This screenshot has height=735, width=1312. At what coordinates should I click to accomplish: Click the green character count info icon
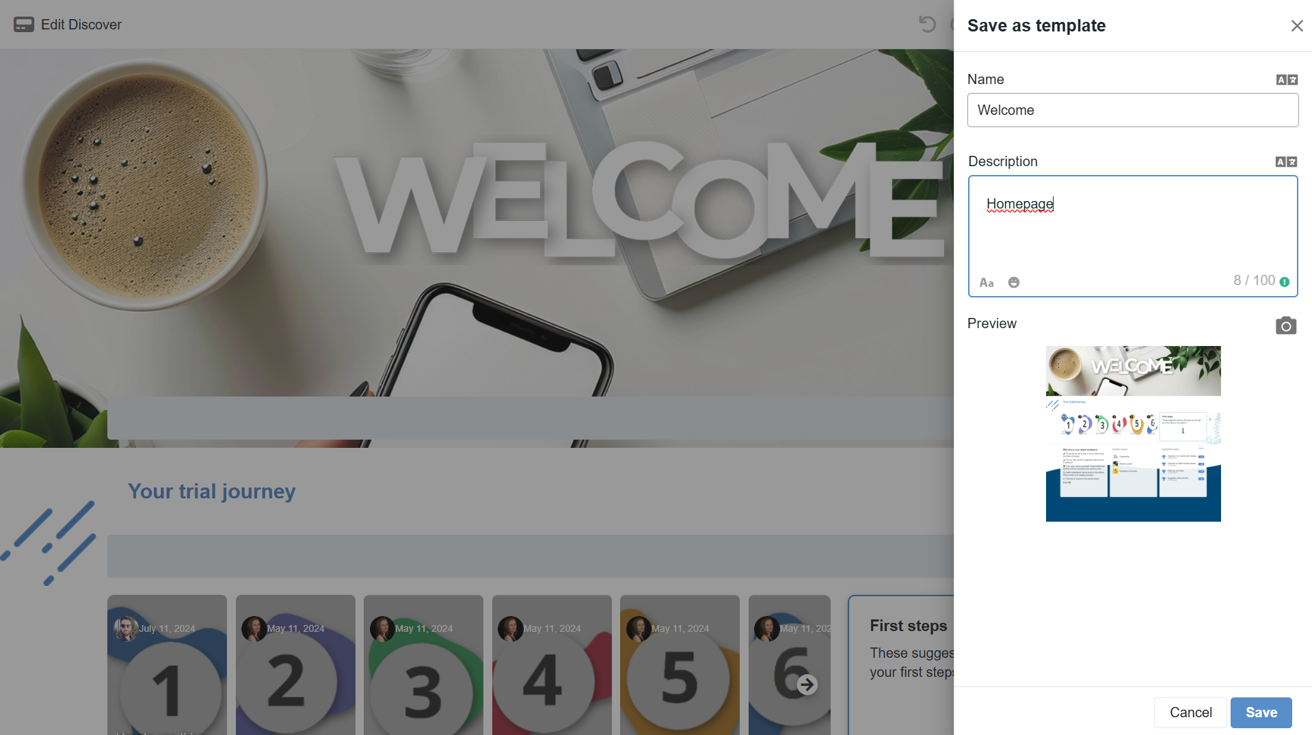1285,282
